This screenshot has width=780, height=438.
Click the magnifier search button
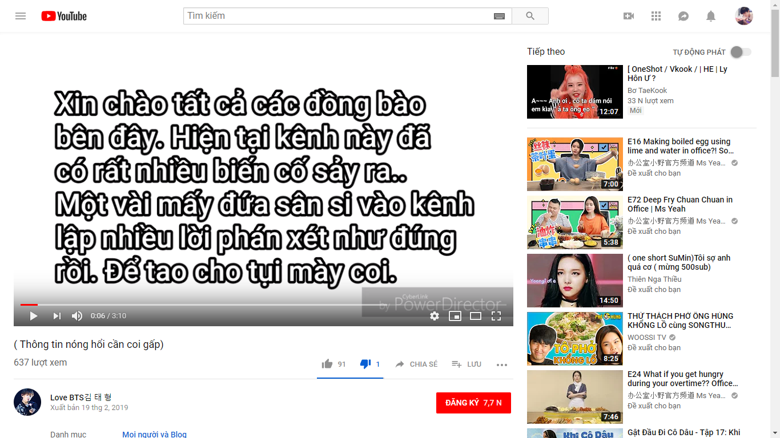530,16
